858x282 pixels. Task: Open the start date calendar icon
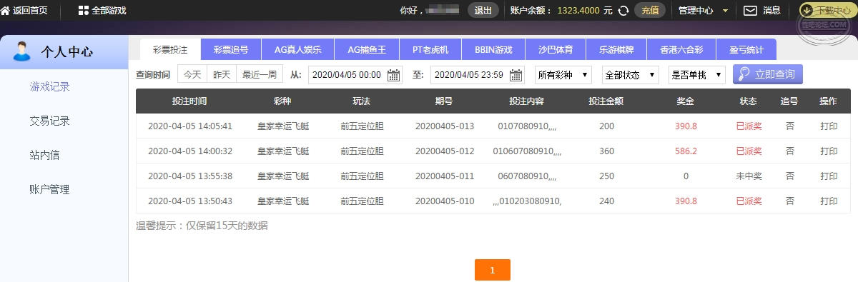394,75
